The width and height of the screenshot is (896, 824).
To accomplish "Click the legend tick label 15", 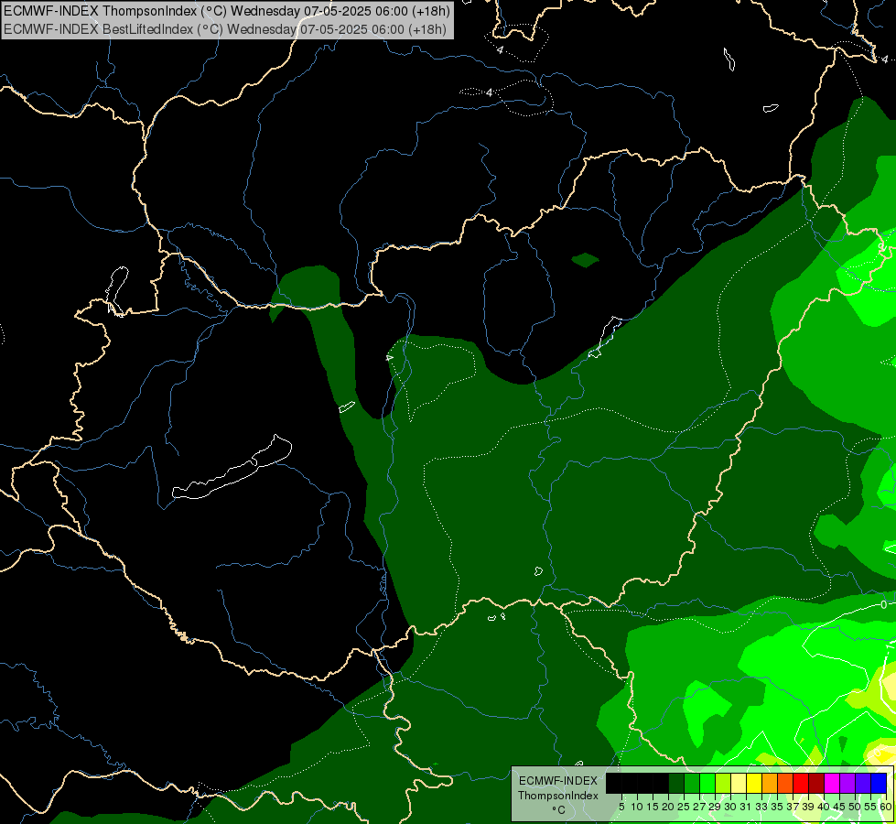I will tap(653, 807).
